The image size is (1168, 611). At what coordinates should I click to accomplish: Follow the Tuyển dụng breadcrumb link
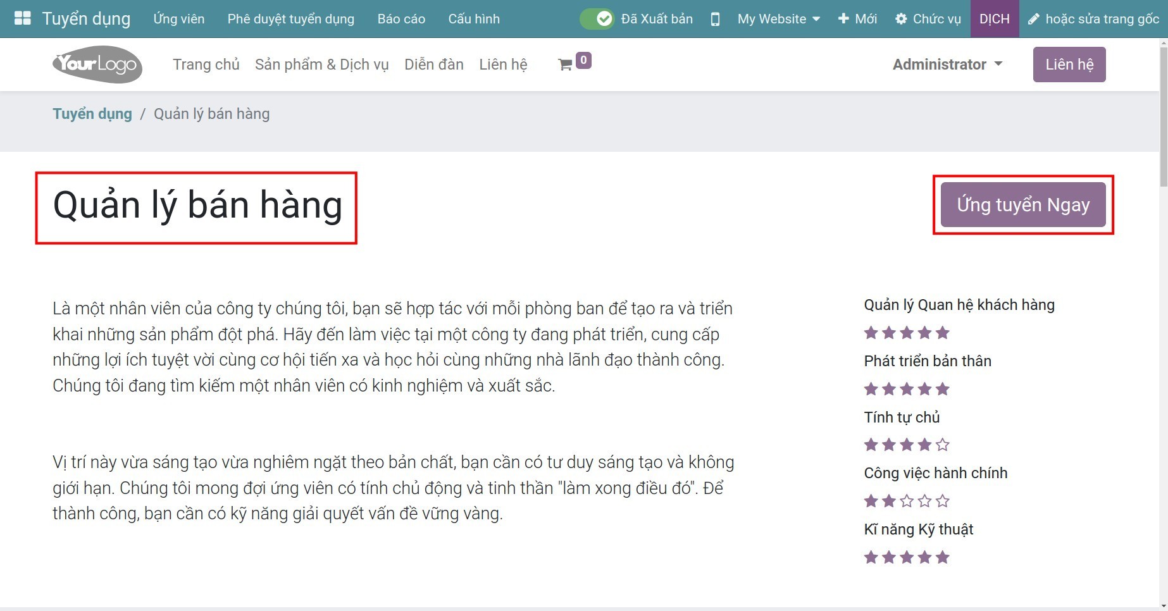tap(92, 114)
